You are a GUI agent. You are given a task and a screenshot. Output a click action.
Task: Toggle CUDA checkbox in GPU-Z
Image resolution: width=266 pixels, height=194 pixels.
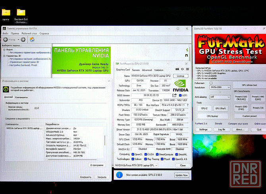[146, 154]
